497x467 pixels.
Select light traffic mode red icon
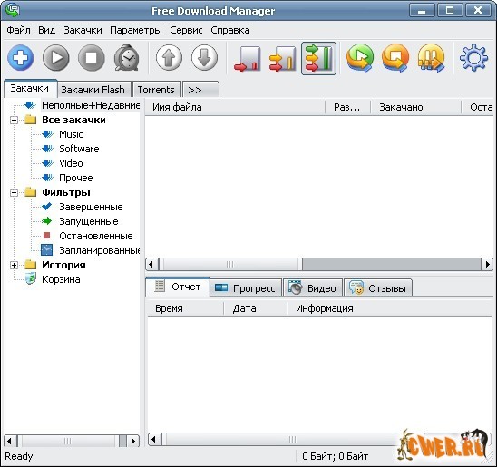click(x=248, y=59)
